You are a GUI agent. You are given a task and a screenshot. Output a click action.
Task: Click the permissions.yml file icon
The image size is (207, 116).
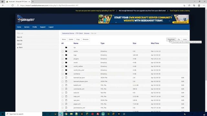click(x=66, y=108)
